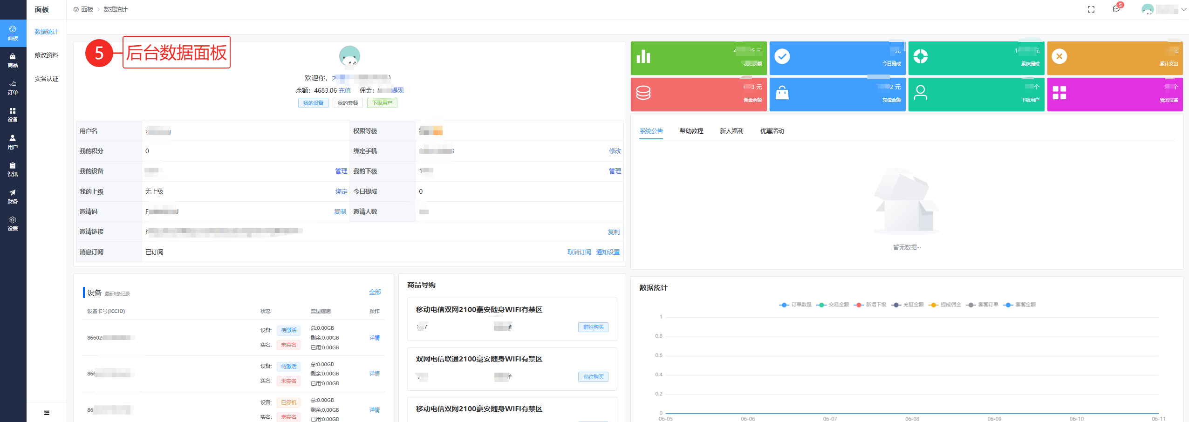Switch to the 优惠活动 tab
Screen dimensions: 1189x422
(x=772, y=131)
